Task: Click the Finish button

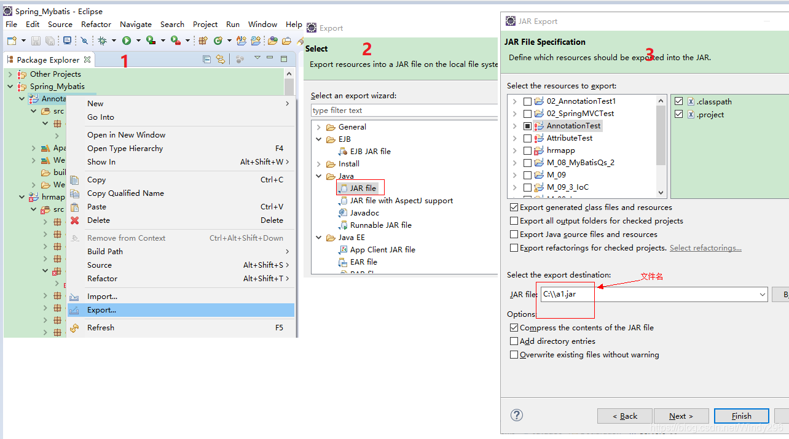Action: click(742, 416)
